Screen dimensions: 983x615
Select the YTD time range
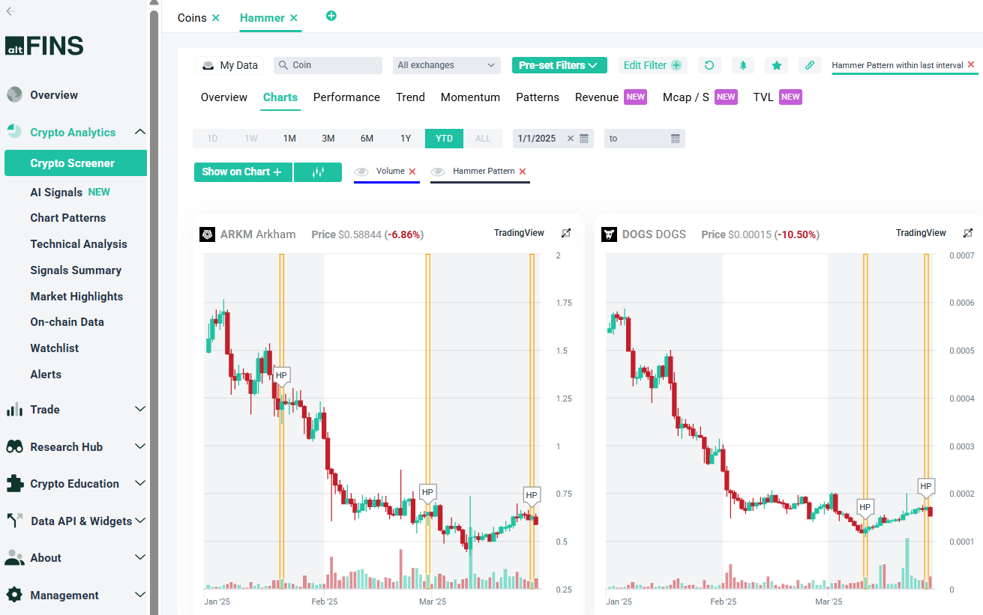click(x=444, y=139)
